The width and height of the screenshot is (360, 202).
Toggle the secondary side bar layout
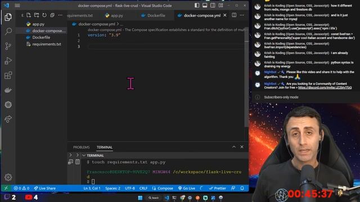(x=213, y=5)
